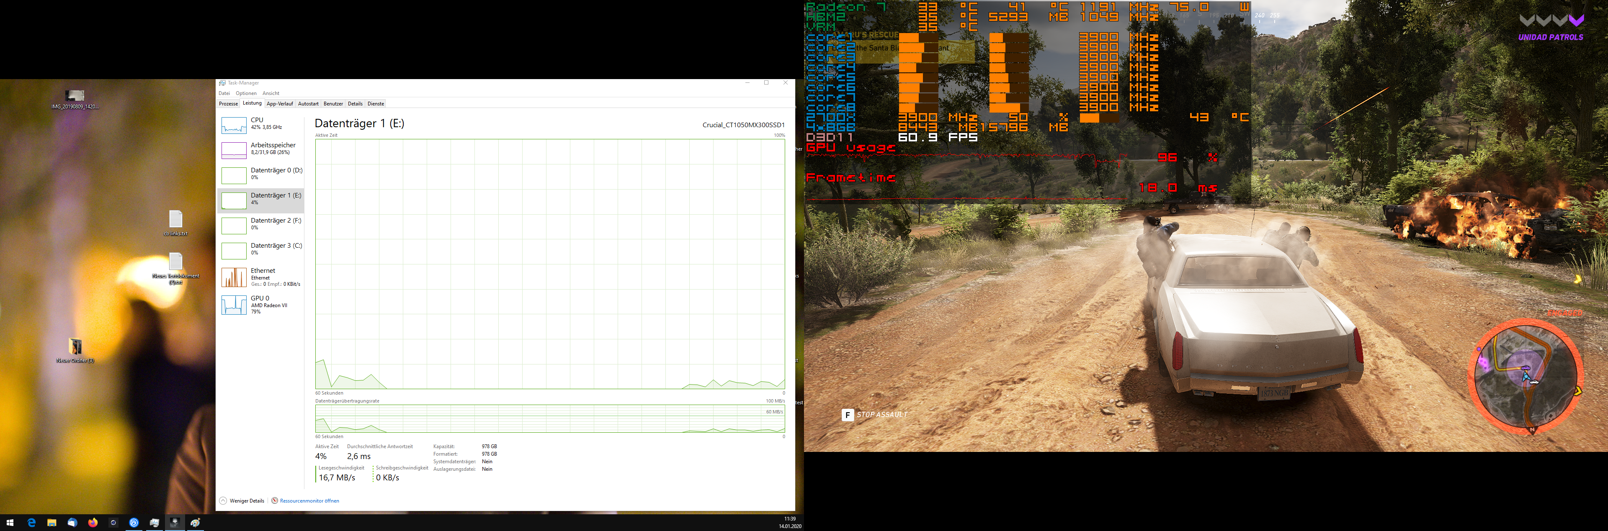Switch to Uplay in the taskbar

[x=134, y=523]
